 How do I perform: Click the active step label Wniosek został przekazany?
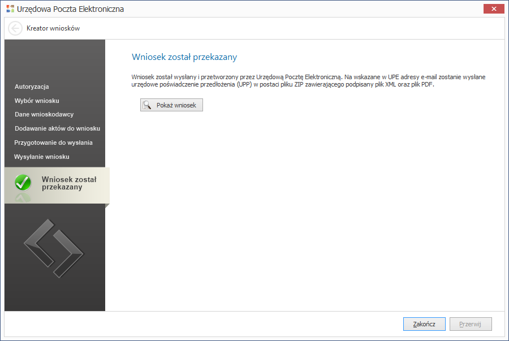(x=69, y=183)
